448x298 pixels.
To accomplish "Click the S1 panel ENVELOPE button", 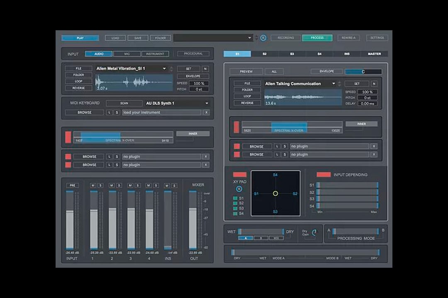I will (x=326, y=71).
